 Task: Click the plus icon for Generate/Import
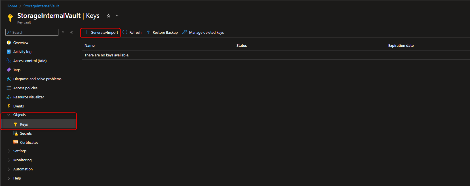(x=86, y=32)
